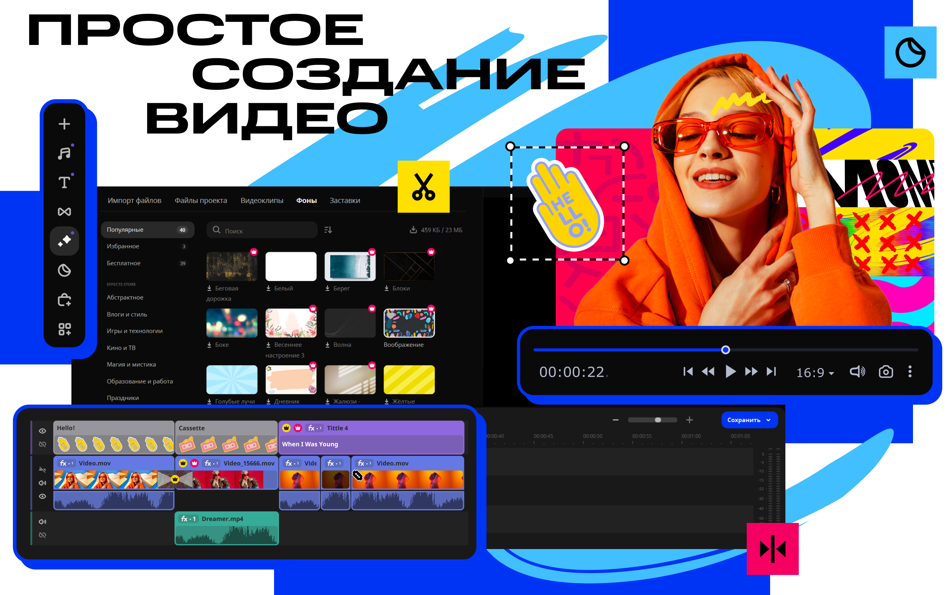Click the download size icon 459 КБ

[413, 230]
